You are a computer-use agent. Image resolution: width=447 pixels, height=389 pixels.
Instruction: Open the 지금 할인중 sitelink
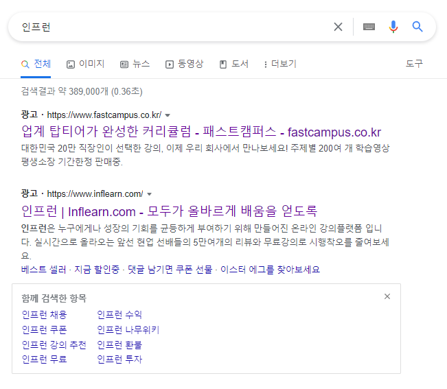click(x=97, y=270)
